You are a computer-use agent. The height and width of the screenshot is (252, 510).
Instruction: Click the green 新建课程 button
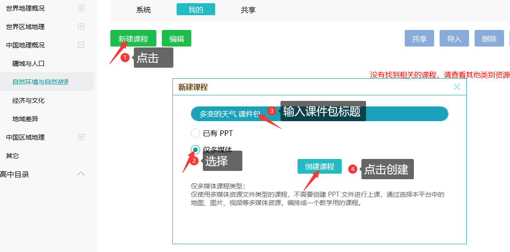(x=133, y=39)
